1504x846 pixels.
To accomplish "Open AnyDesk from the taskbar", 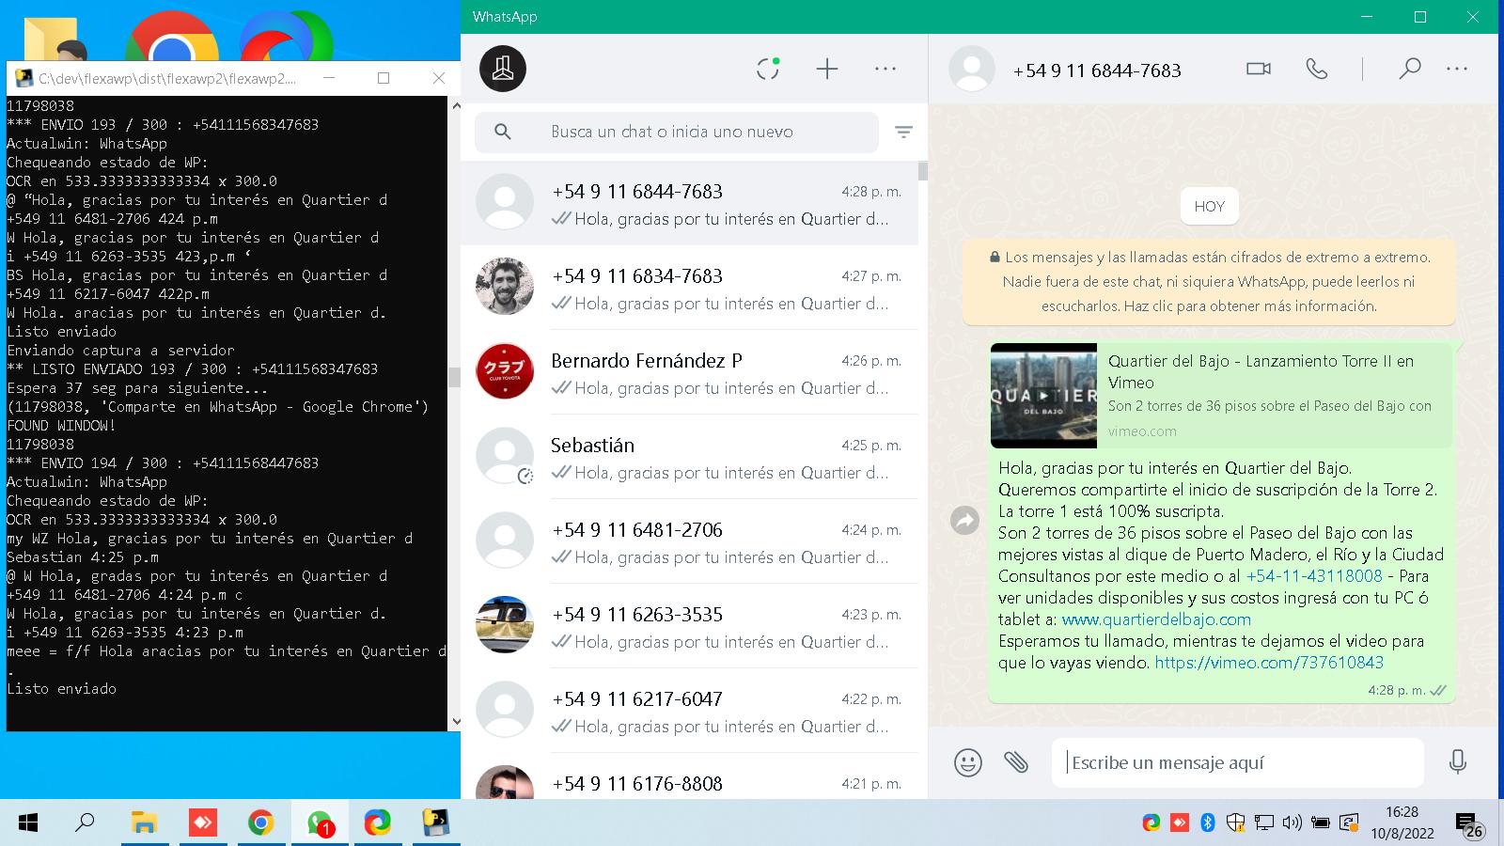I will (202, 823).
